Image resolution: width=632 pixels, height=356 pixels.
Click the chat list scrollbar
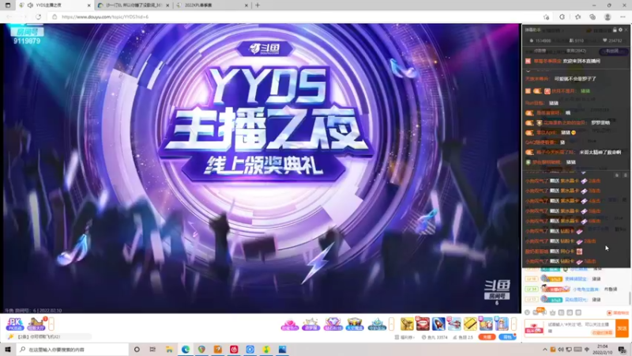630,298
